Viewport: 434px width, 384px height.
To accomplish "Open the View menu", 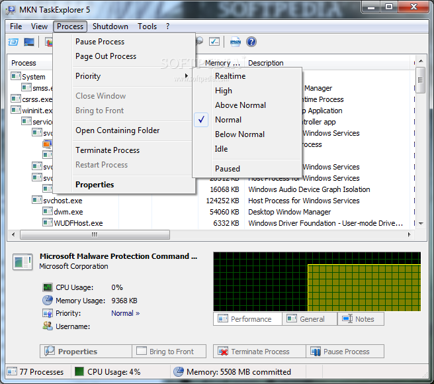I will [x=39, y=26].
